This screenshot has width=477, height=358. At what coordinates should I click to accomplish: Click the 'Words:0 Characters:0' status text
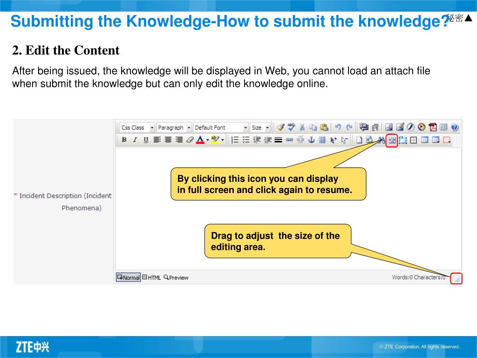419,277
